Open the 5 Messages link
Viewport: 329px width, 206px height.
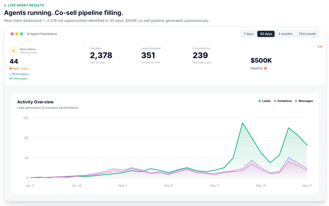coord(19,79)
